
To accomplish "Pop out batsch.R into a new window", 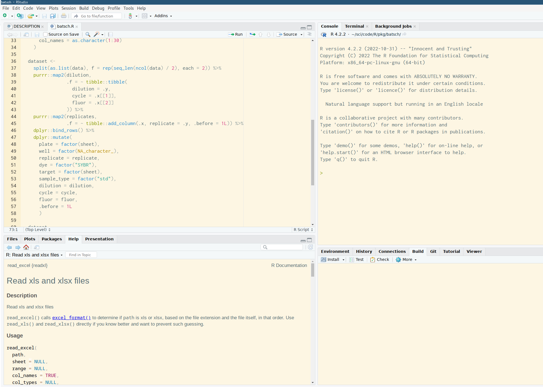I will pos(26,35).
